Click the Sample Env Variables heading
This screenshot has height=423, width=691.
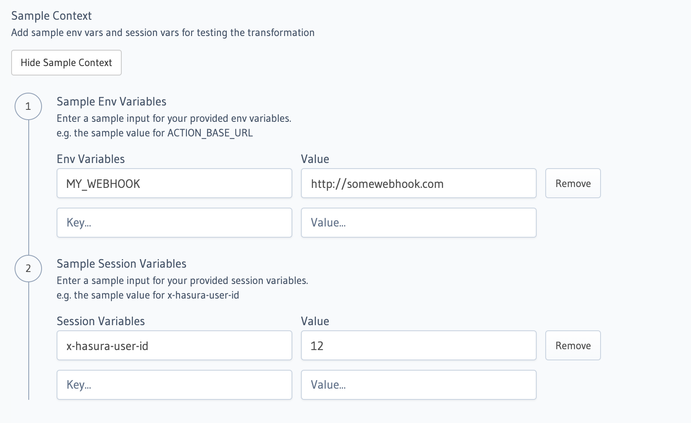tap(111, 101)
